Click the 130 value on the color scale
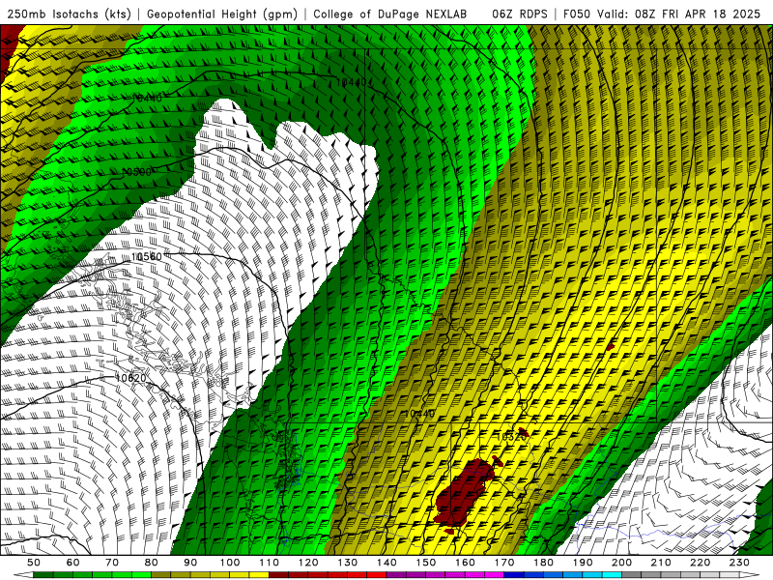Viewport: 773px width, 580px height. (348, 563)
